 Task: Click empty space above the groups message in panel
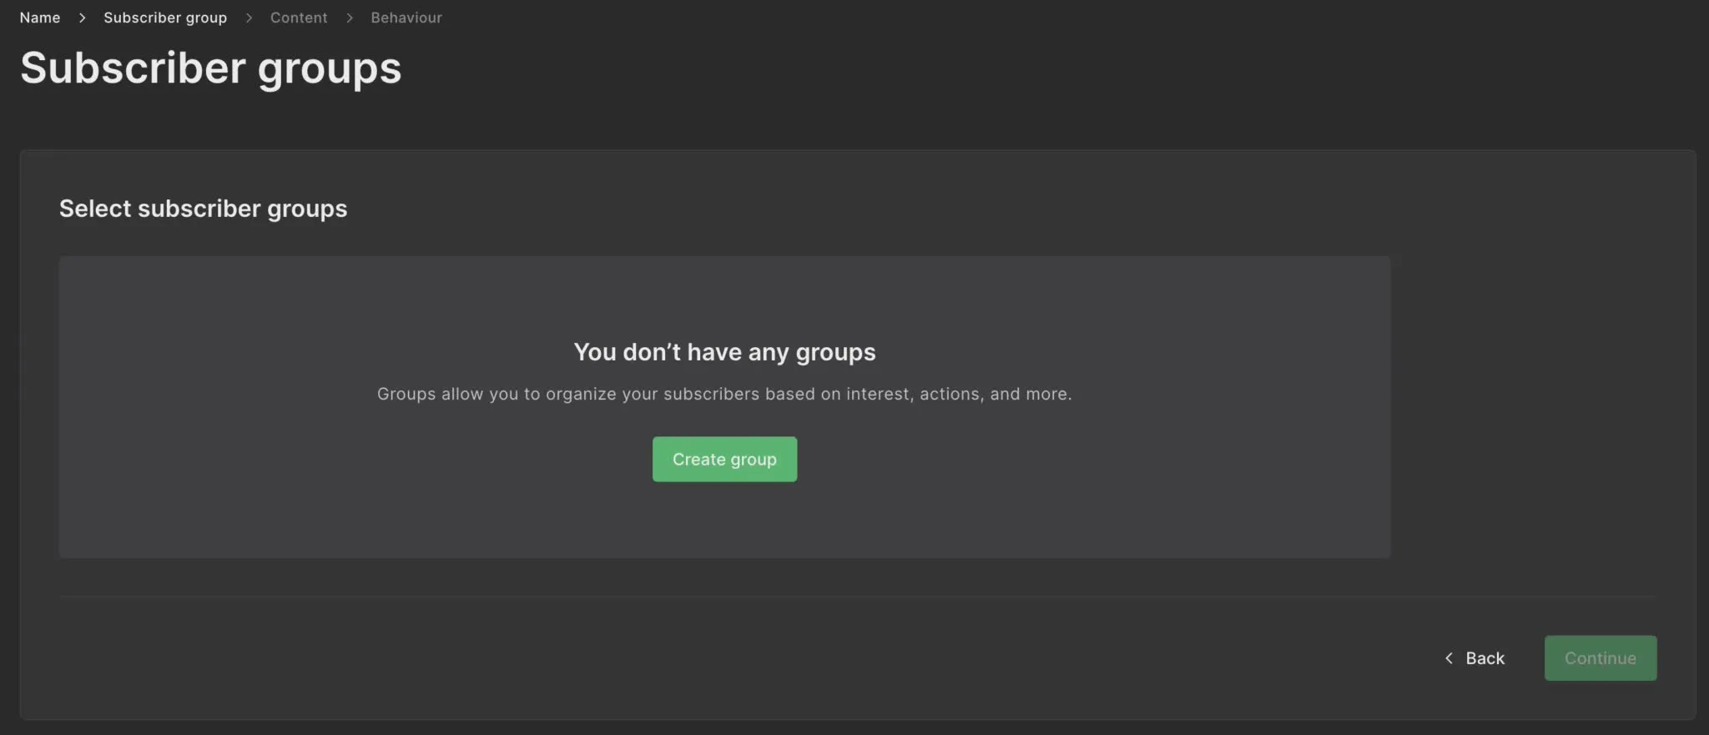(x=724, y=296)
